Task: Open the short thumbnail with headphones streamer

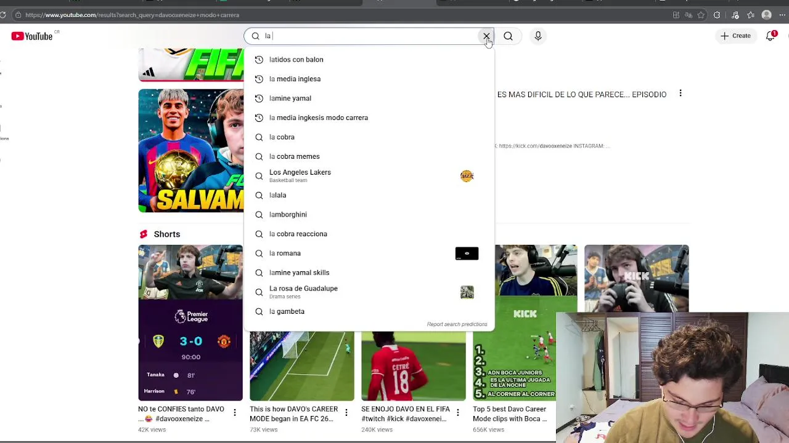Action: point(636,278)
